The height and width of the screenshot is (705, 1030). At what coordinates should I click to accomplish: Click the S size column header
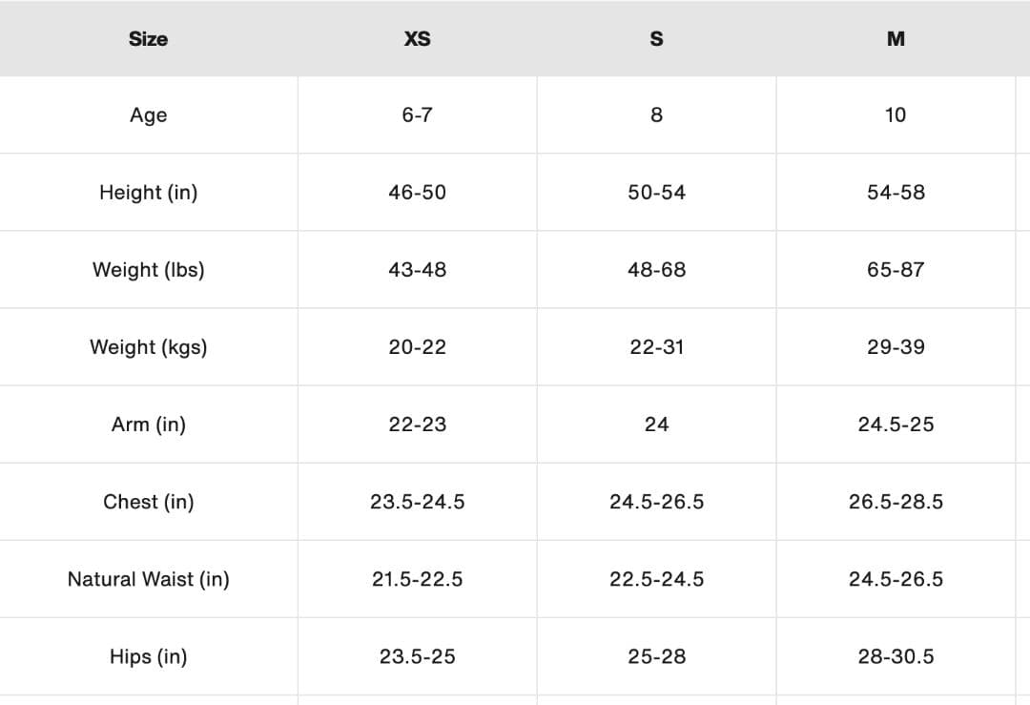pyautogui.click(x=656, y=39)
